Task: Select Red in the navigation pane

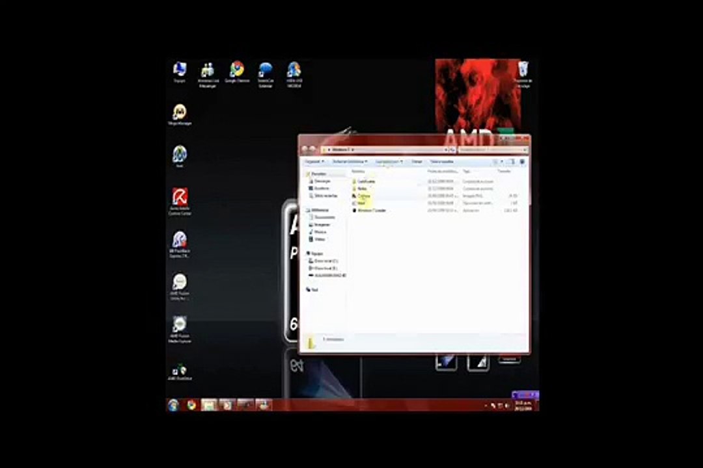Action: (x=312, y=290)
